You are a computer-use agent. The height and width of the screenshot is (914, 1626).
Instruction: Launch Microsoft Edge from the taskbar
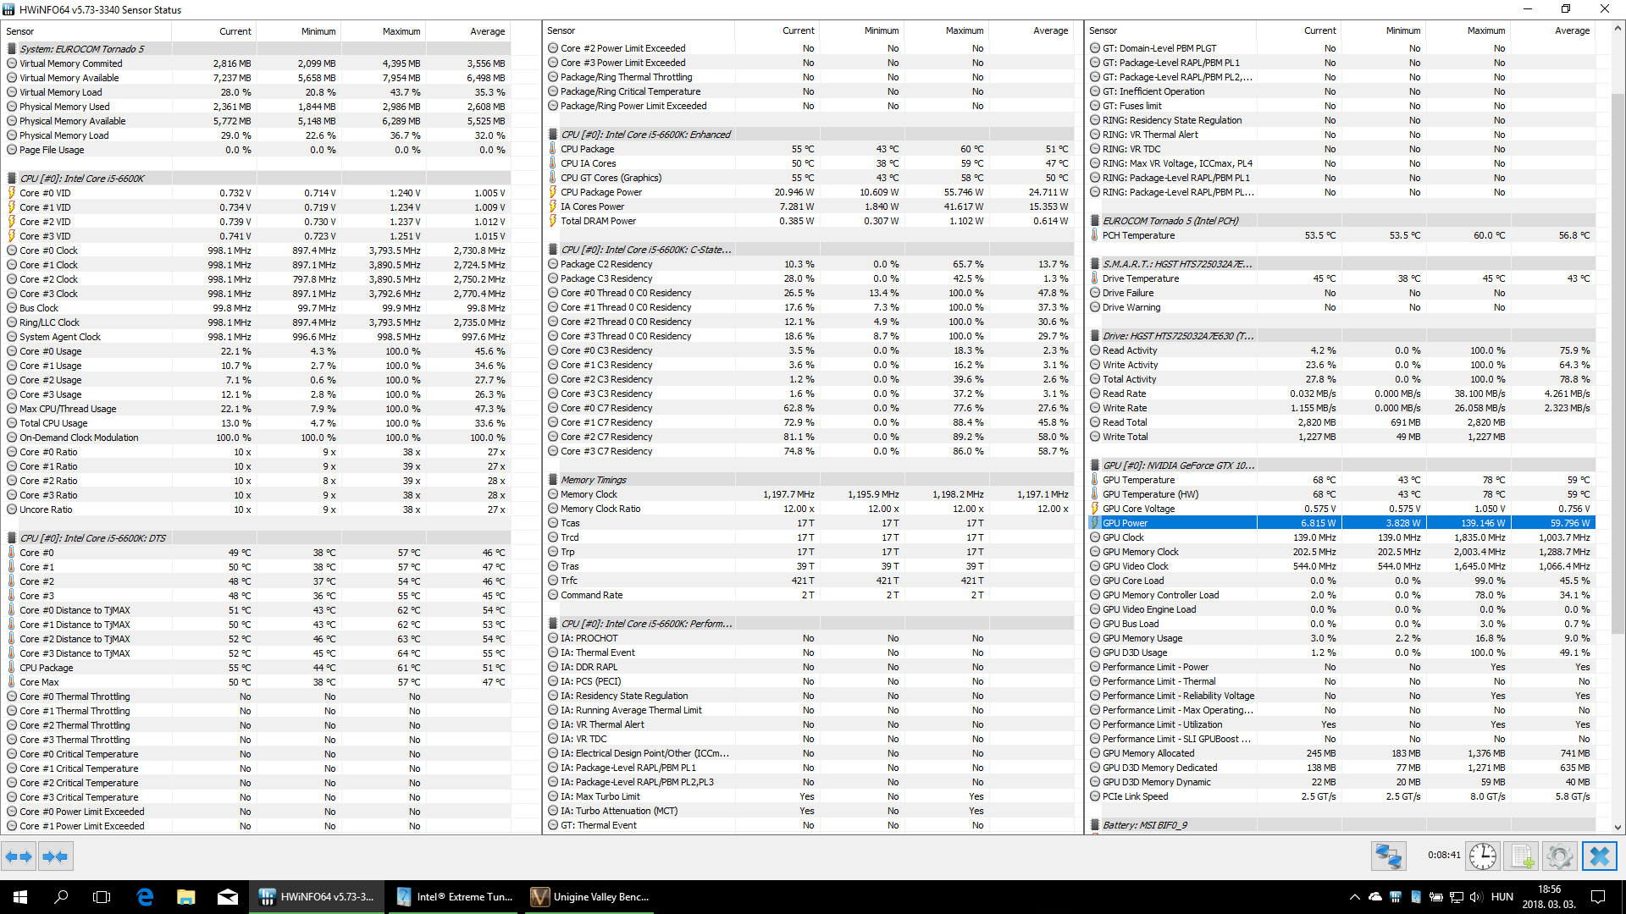pyautogui.click(x=145, y=897)
